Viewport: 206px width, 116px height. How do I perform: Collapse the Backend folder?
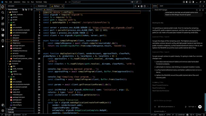coord(8,12)
